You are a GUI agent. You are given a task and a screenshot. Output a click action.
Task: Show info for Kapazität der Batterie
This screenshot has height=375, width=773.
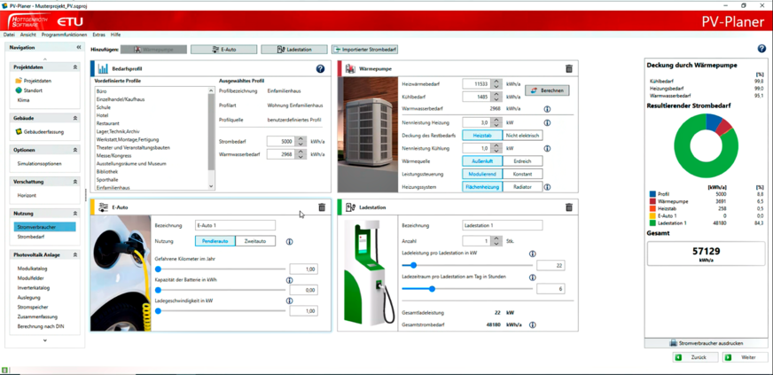[289, 280]
